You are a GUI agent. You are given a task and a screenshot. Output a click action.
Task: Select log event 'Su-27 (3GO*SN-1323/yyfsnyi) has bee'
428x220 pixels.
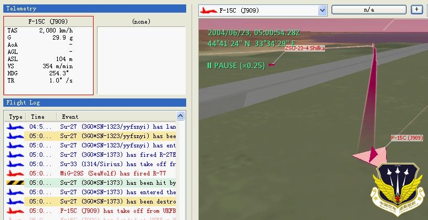pos(118,136)
